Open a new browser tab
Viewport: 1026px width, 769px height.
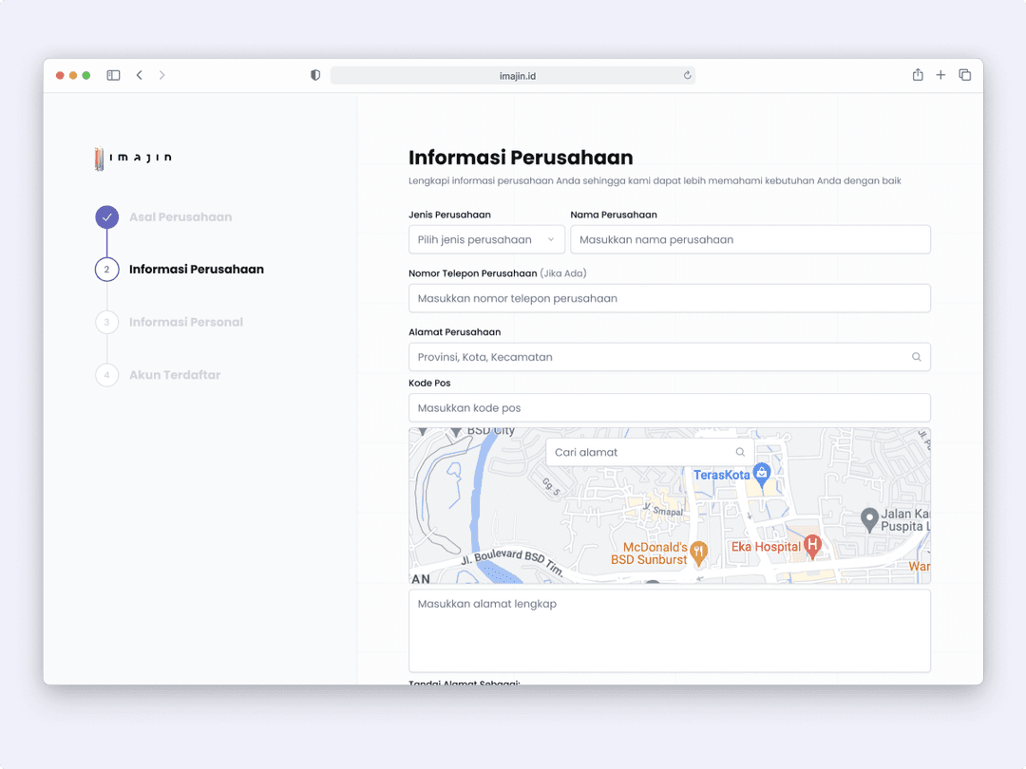(940, 75)
